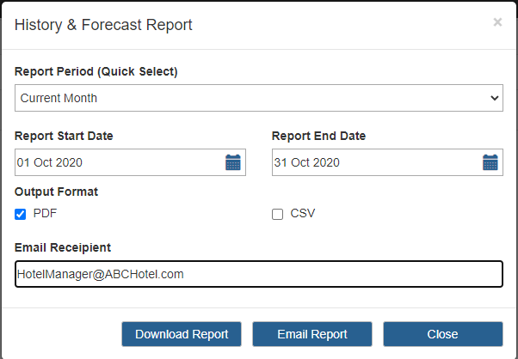Open the Report Start Date calendar icon
This screenshot has width=518, height=359.
pyautogui.click(x=233, y=162)
